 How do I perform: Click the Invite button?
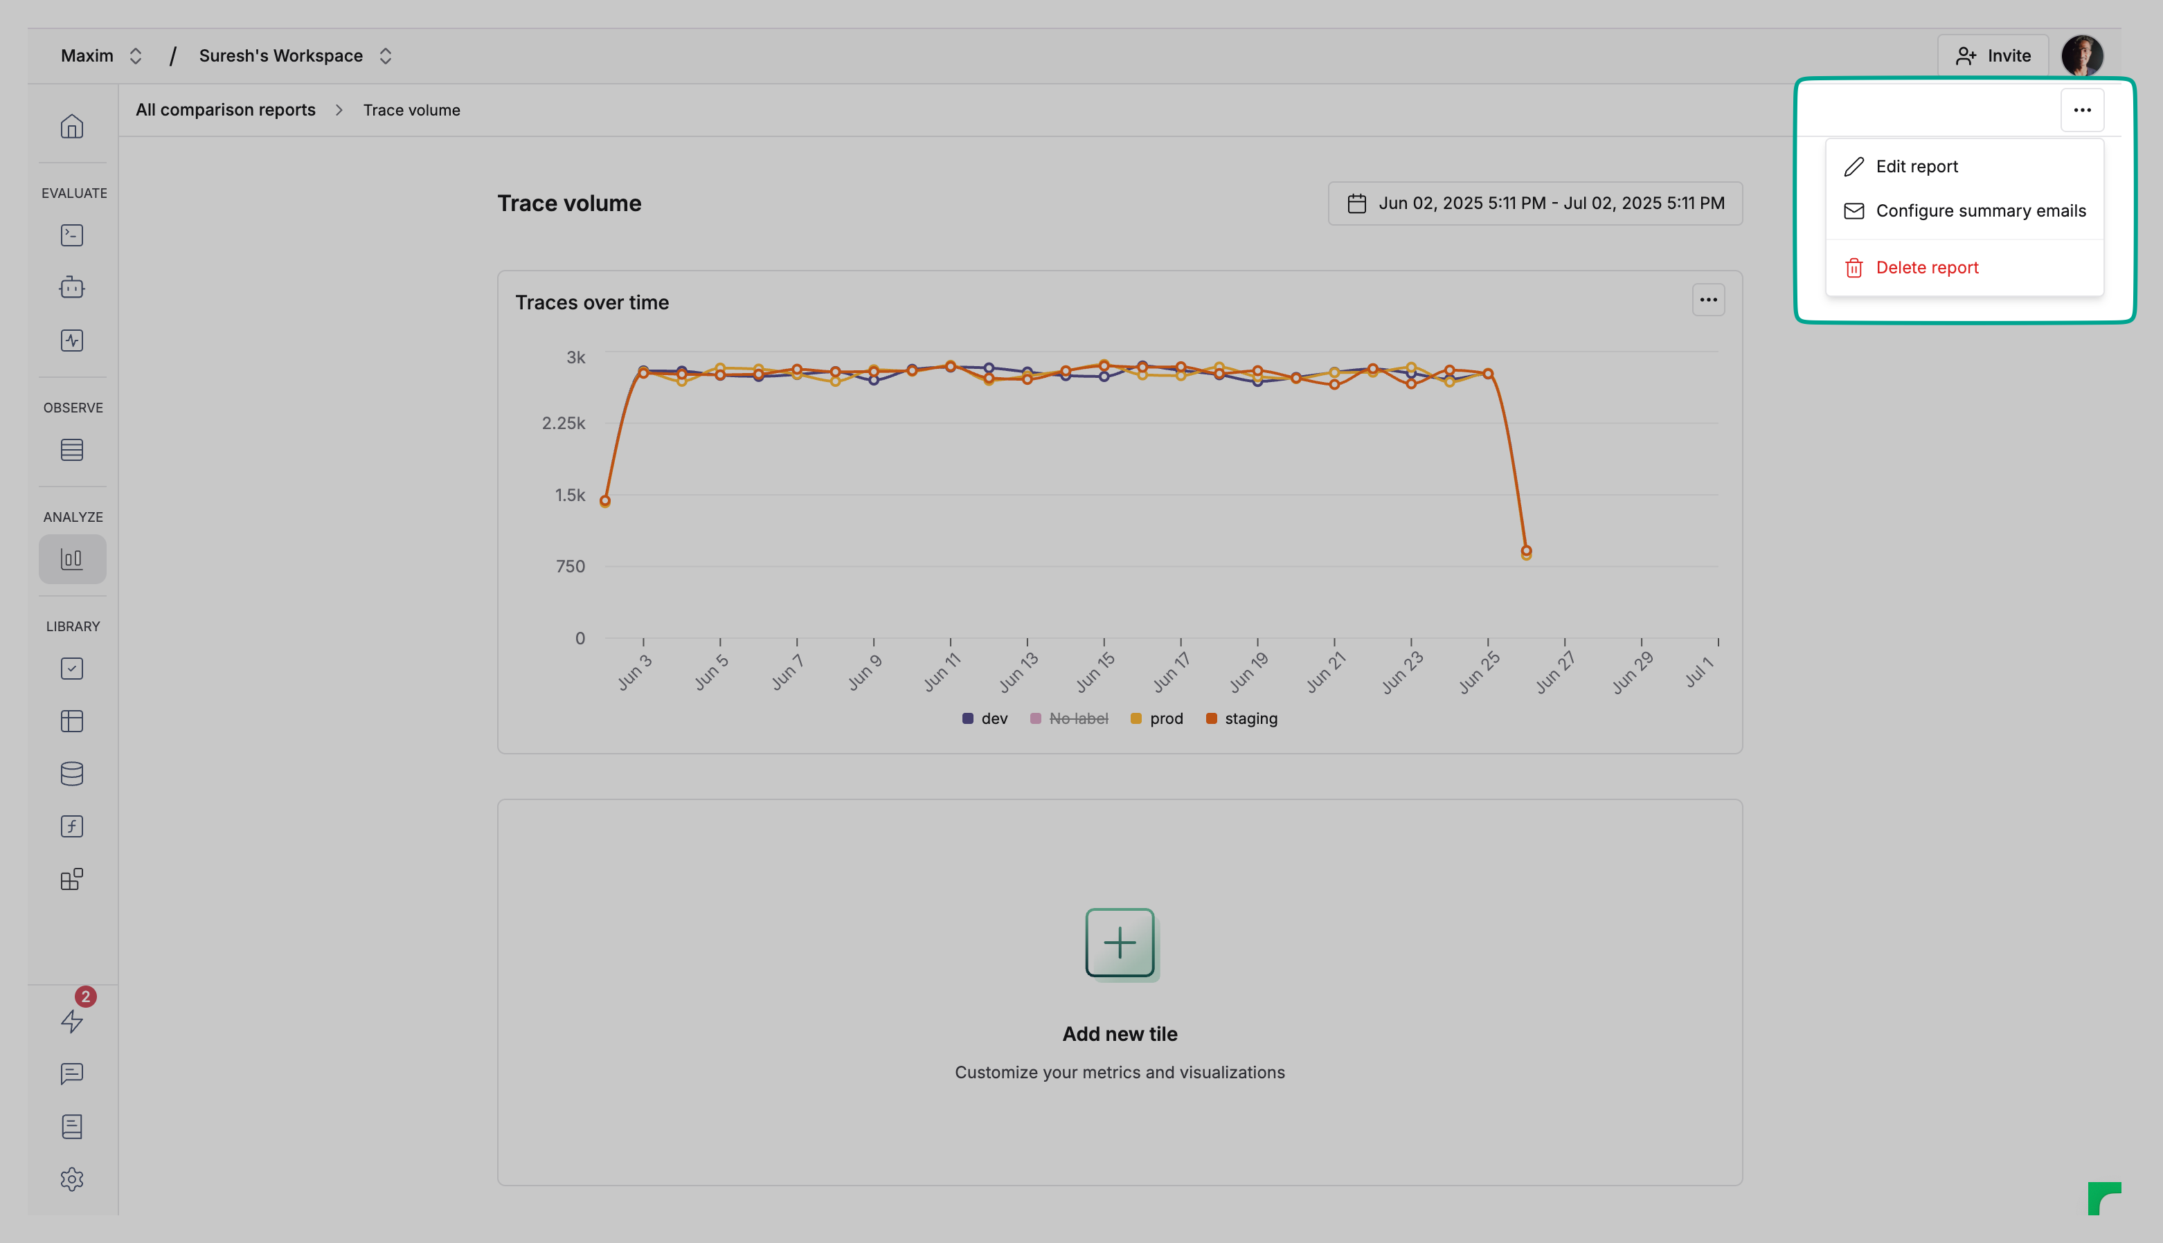(x=1992, y=55)
